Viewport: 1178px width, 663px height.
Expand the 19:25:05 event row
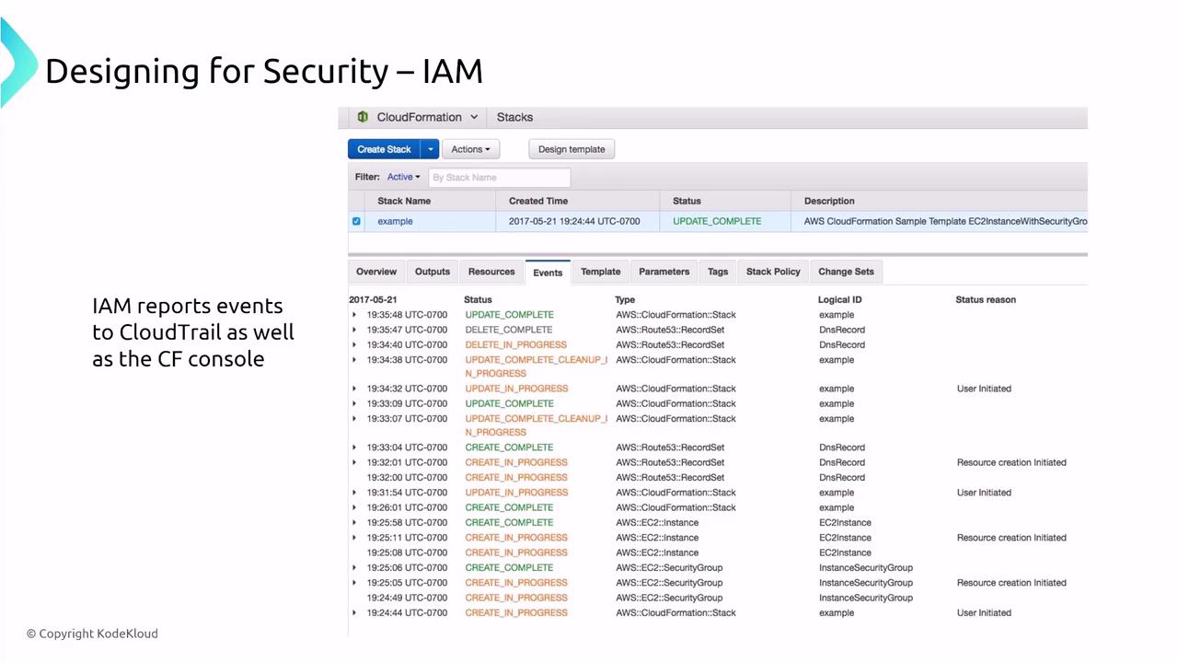354,583
